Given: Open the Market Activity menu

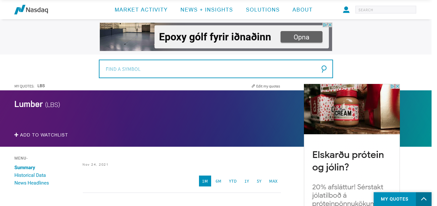Looking at the screenshot, I should tap(141, 10).
